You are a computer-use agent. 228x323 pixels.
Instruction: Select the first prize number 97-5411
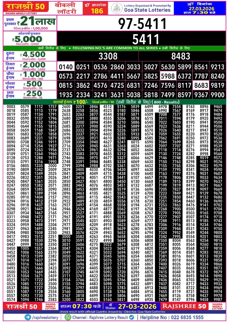tap(142, 24)
